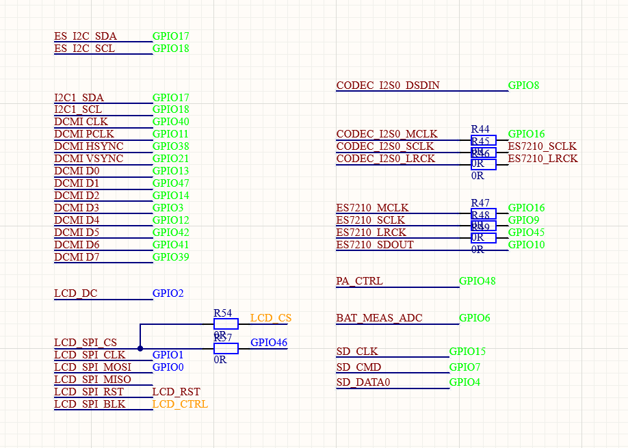Select the LCD_SPI_CLK net label
Screen dimensions: 628x448
(90, 355)
